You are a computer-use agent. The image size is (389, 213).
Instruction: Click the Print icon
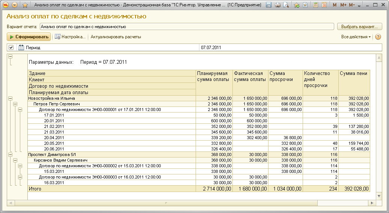(x=277, y=5)
